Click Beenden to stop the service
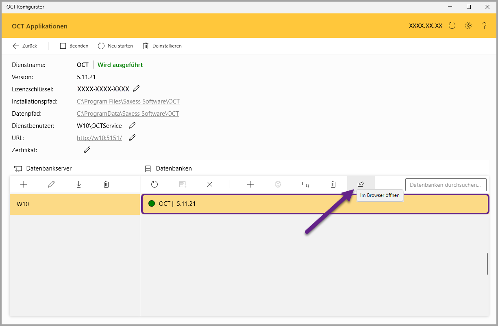This screenshot has height=326, width=498. coord(74,46)
